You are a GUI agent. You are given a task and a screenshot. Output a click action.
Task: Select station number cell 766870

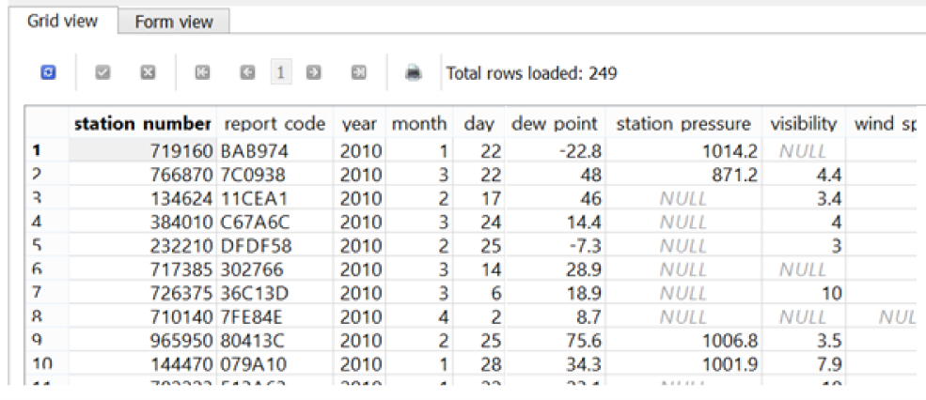tap(142, 175)
